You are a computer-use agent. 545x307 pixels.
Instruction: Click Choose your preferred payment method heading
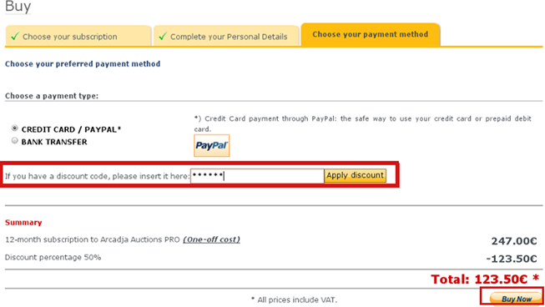coord(83,64)
